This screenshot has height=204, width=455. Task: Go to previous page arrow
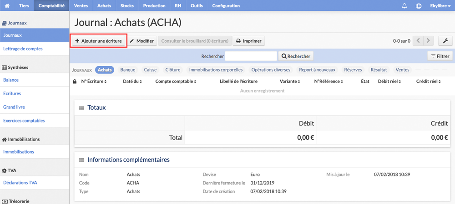point(418,41)
